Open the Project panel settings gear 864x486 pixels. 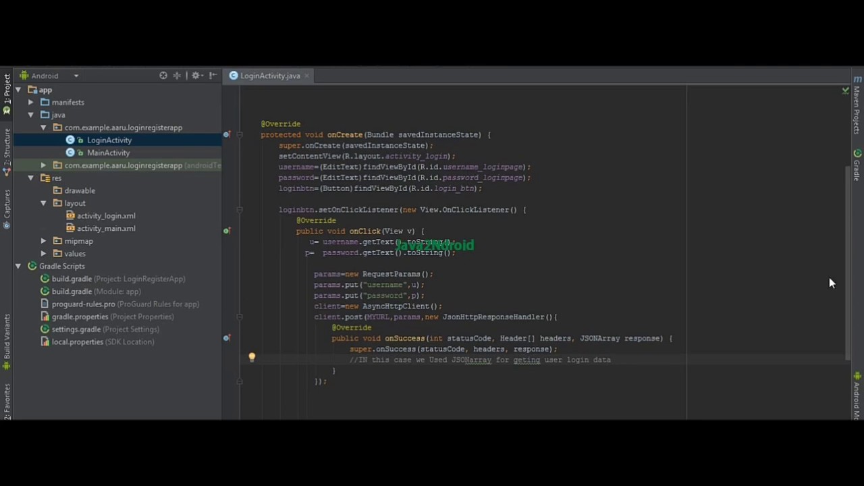click(195, 76)
